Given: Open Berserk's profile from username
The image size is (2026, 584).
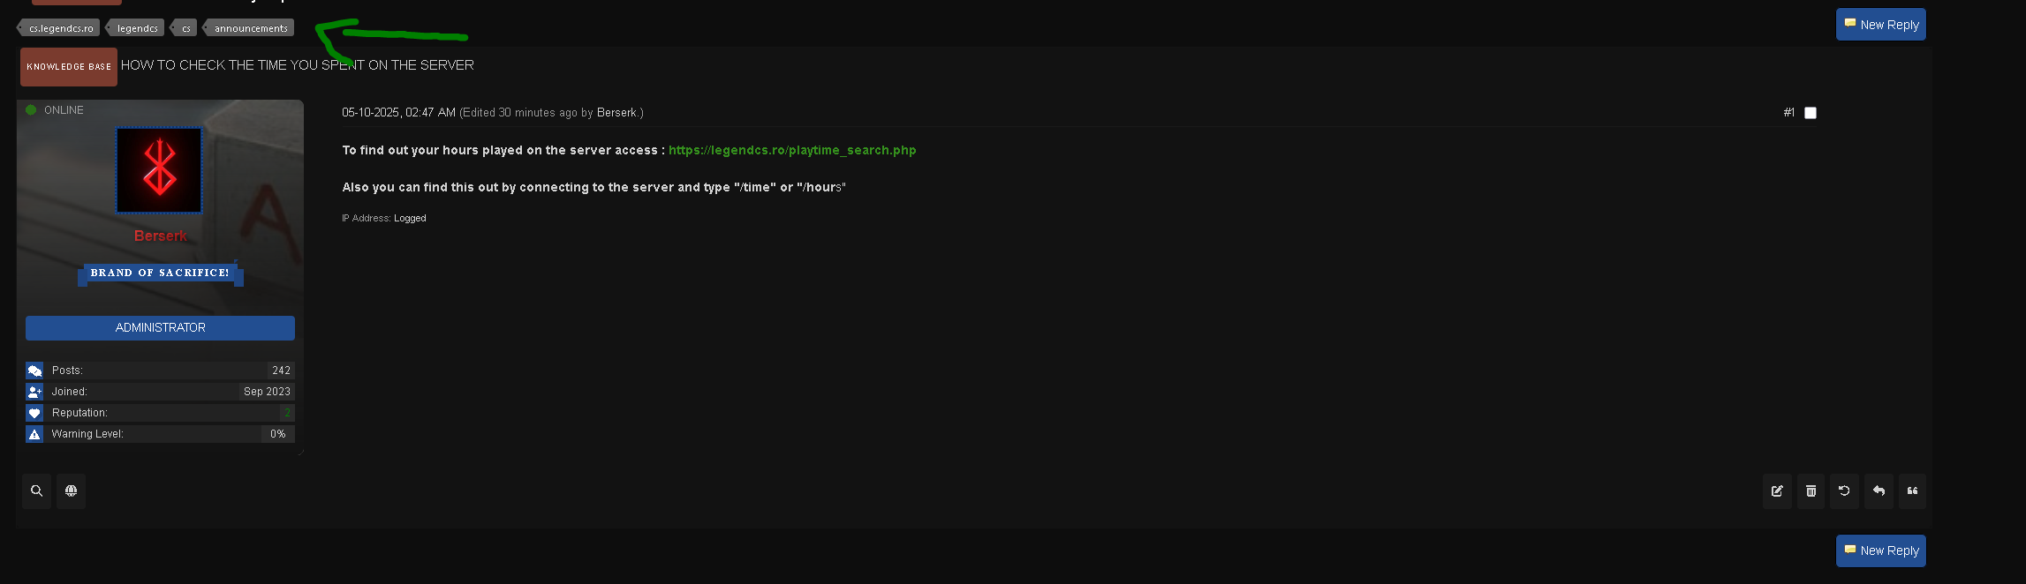Looking at the screenshot, I should click(160, 236).
